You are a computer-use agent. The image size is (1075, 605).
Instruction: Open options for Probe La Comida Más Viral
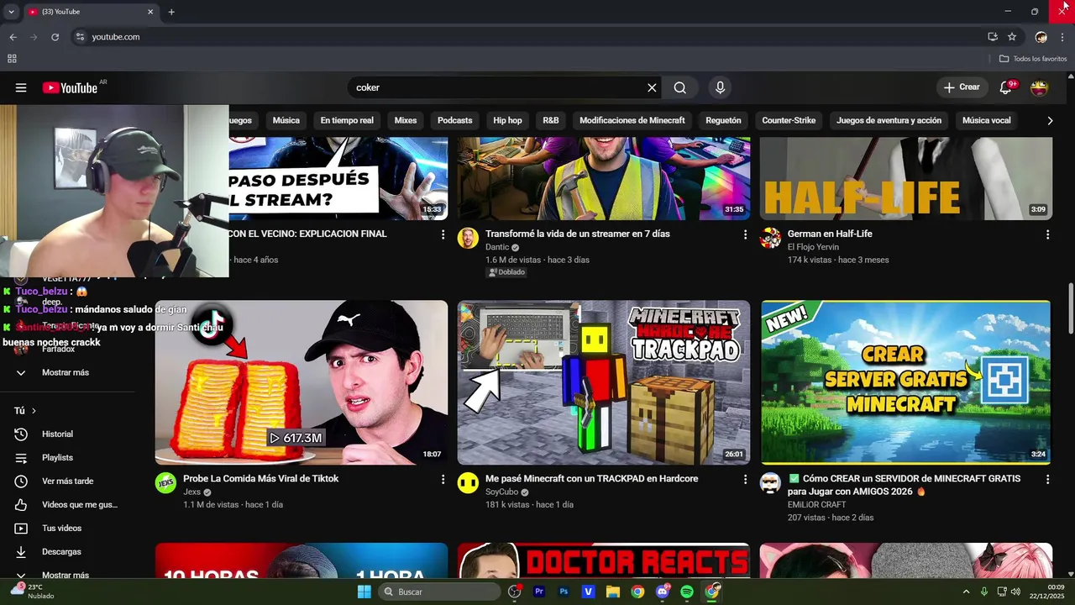[443, 479]
